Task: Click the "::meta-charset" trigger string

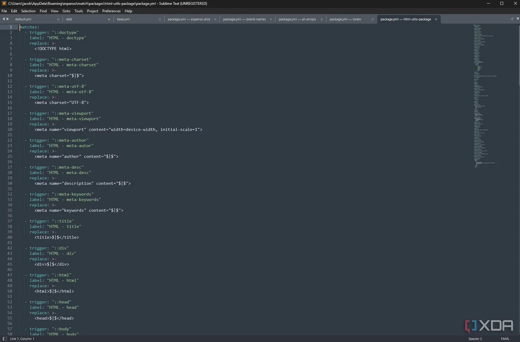Action: tap(72, 59)
